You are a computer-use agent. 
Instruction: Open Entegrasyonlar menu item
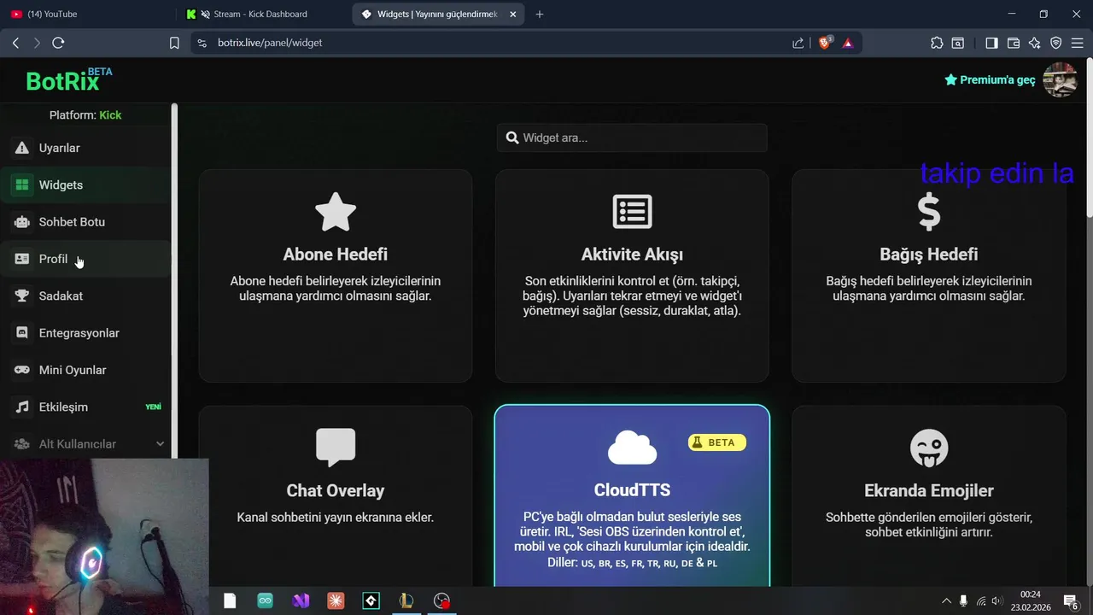(85, 333)
